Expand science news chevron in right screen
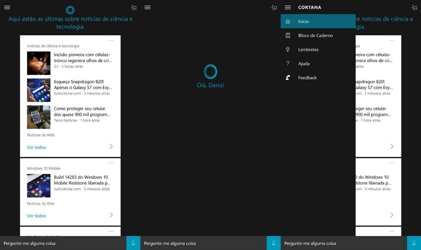Image resolution: width=421 pixels, height=250 pixels. (392, 146)
